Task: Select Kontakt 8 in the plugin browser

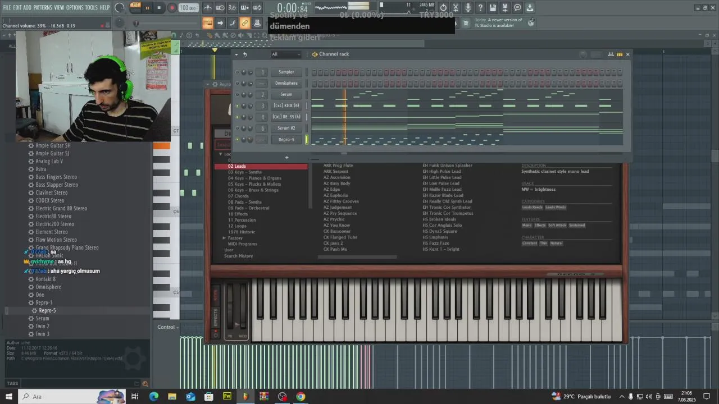Action: (x=45, y=279)
